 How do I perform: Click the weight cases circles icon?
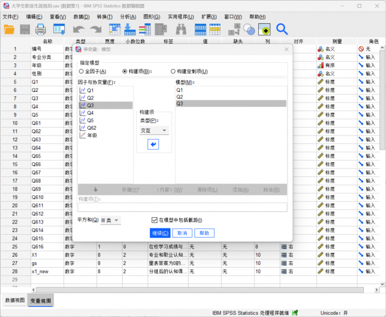pyautogui.click(x=249, y=29)
